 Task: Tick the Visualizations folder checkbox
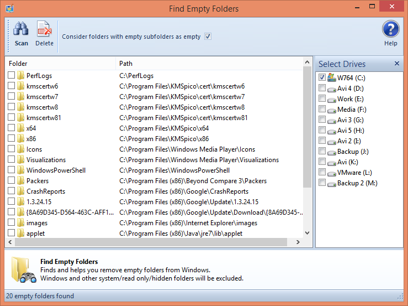coord(11,159)
